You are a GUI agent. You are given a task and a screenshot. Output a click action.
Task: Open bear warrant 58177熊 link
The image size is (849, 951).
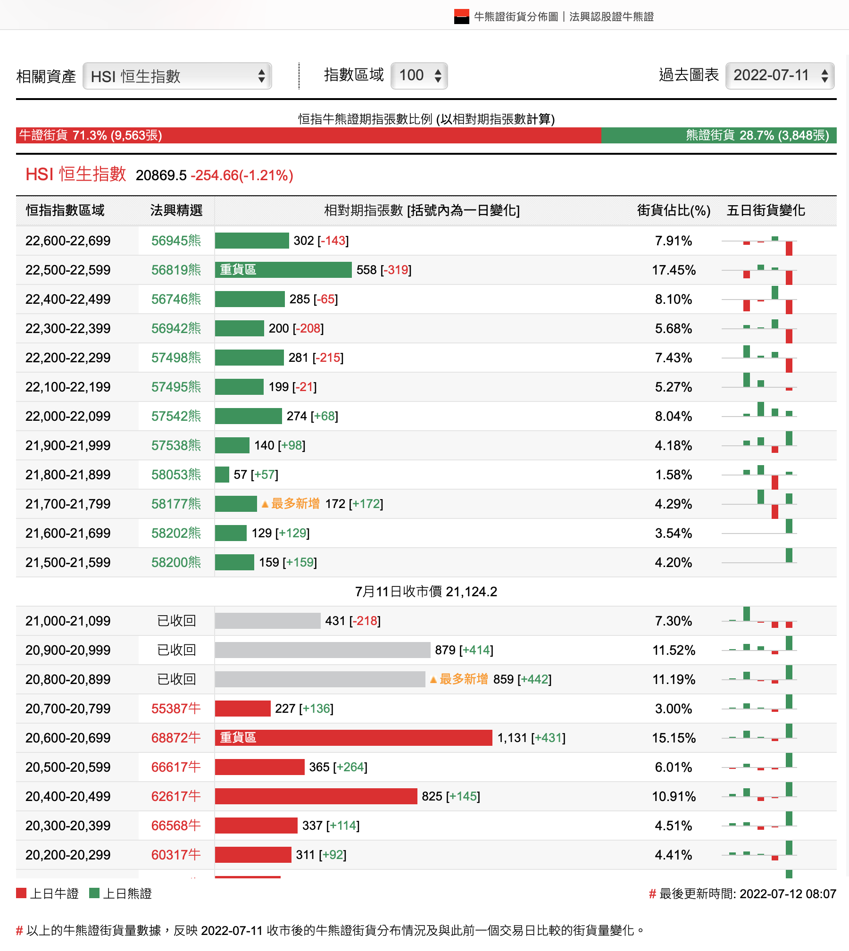176,504
